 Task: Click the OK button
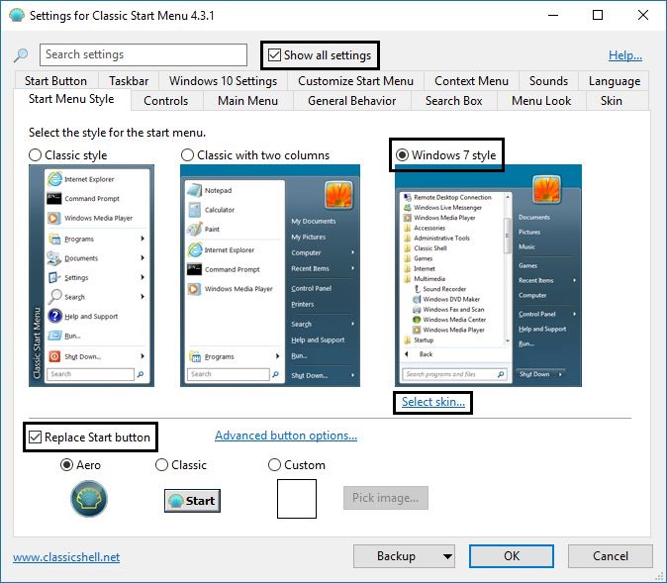[512, 556]
